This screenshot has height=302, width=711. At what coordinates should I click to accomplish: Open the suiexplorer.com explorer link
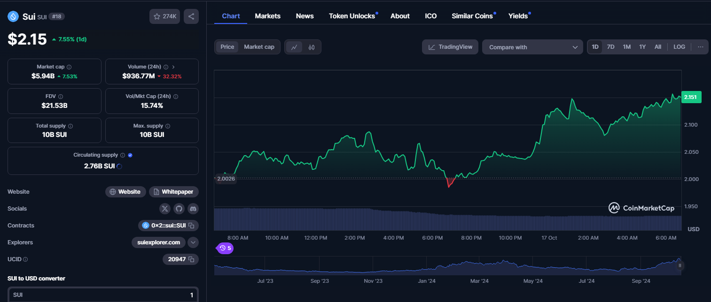(x=158, y=242)
